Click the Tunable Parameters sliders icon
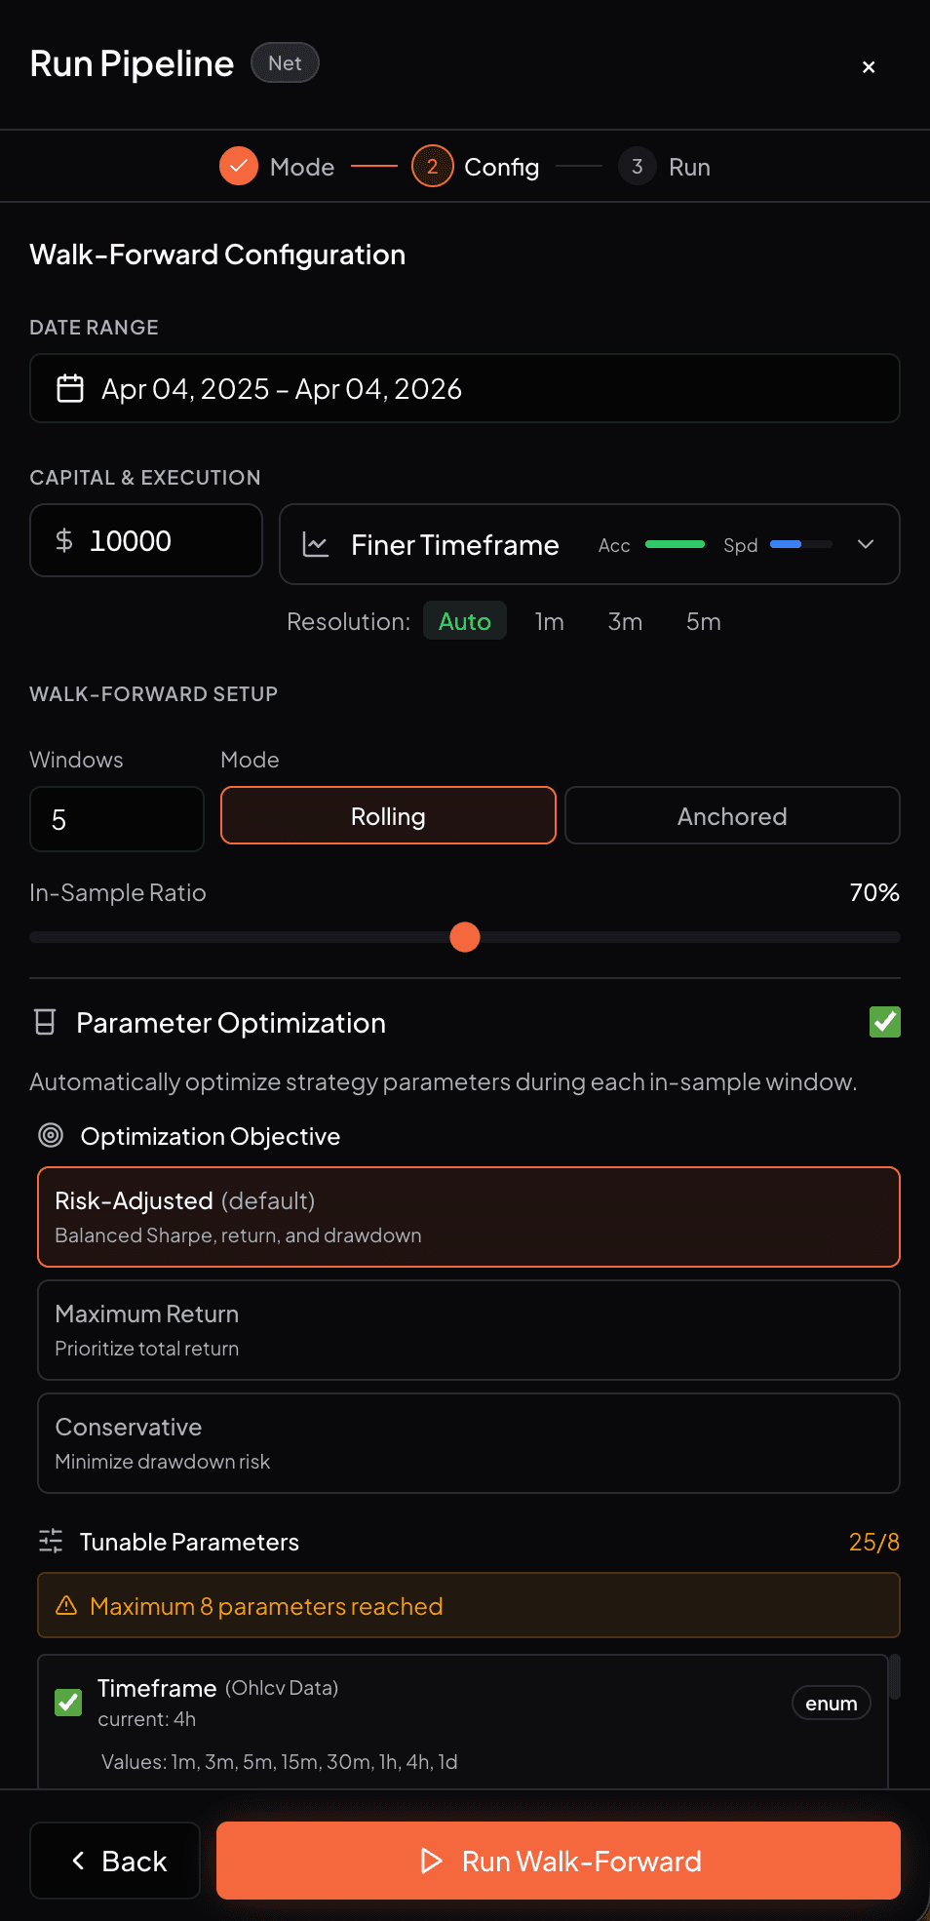This screenshot has height=1921, width=930. coord(50,1541)
